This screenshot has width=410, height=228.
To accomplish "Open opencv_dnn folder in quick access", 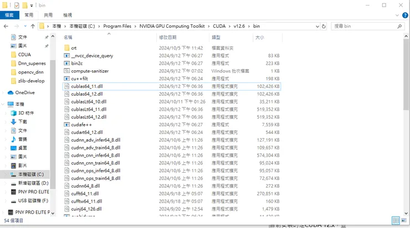I will click(x=31, y=72).
